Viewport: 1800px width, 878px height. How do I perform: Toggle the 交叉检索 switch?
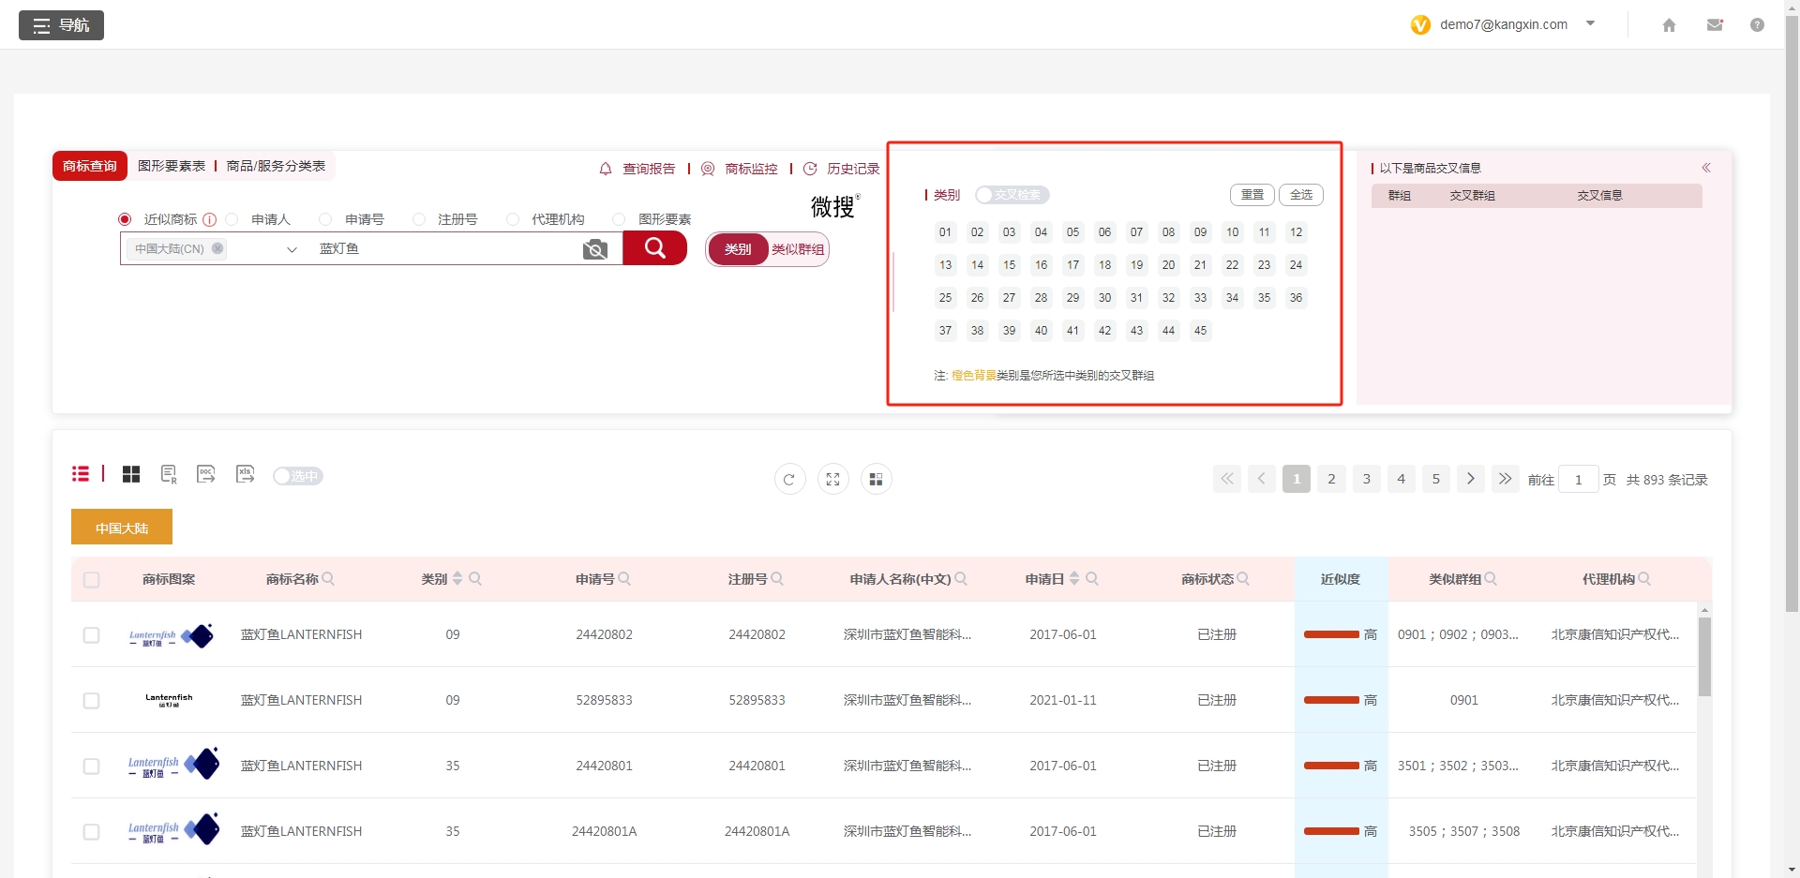(1012, 195)
